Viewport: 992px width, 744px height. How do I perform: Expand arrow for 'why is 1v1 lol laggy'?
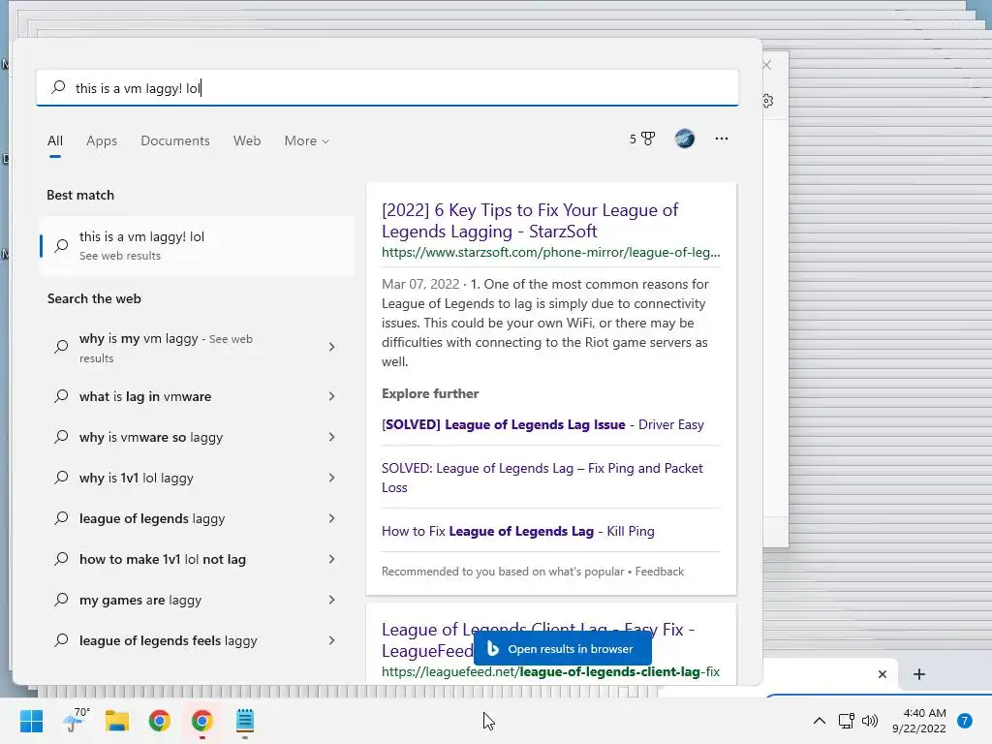tap(331, 478)
